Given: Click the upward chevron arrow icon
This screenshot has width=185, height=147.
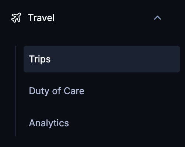Looking at the screenshot, I should coord(157,18).
